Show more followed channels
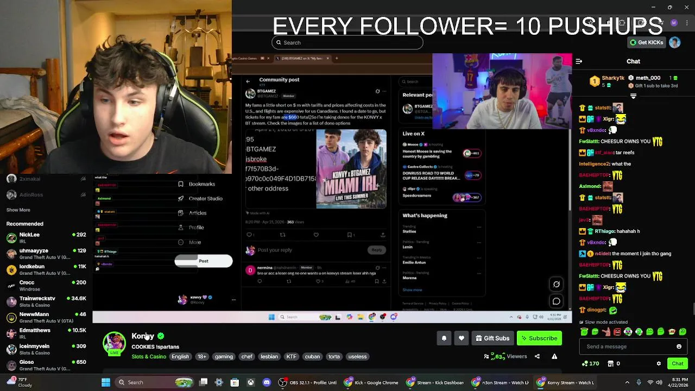 tap(18, 210)
